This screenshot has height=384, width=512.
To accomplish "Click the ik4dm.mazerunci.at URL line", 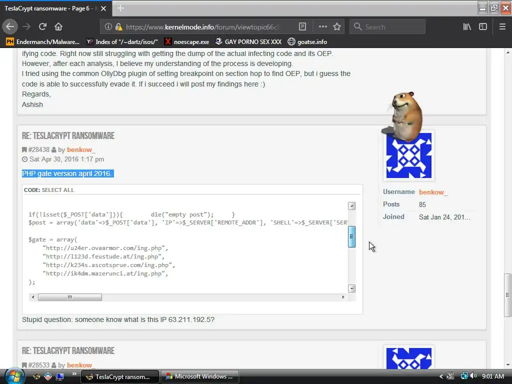I will coord(105,273).
